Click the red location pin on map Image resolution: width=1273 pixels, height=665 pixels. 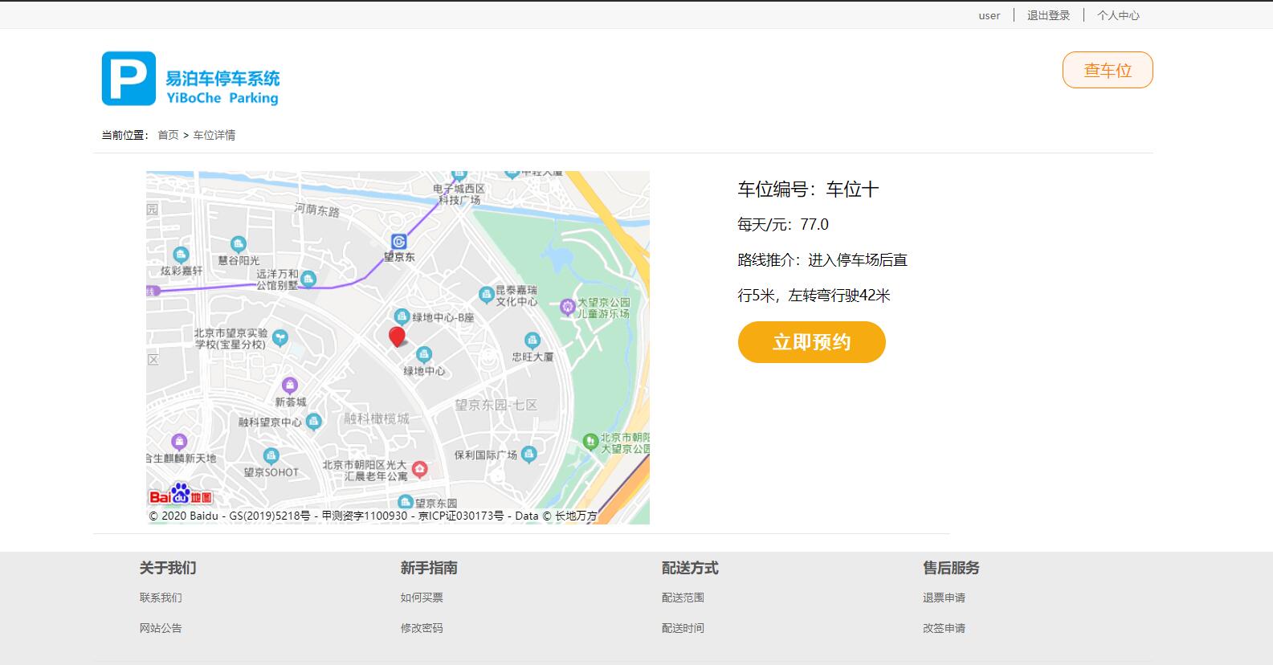coord(397,337)
